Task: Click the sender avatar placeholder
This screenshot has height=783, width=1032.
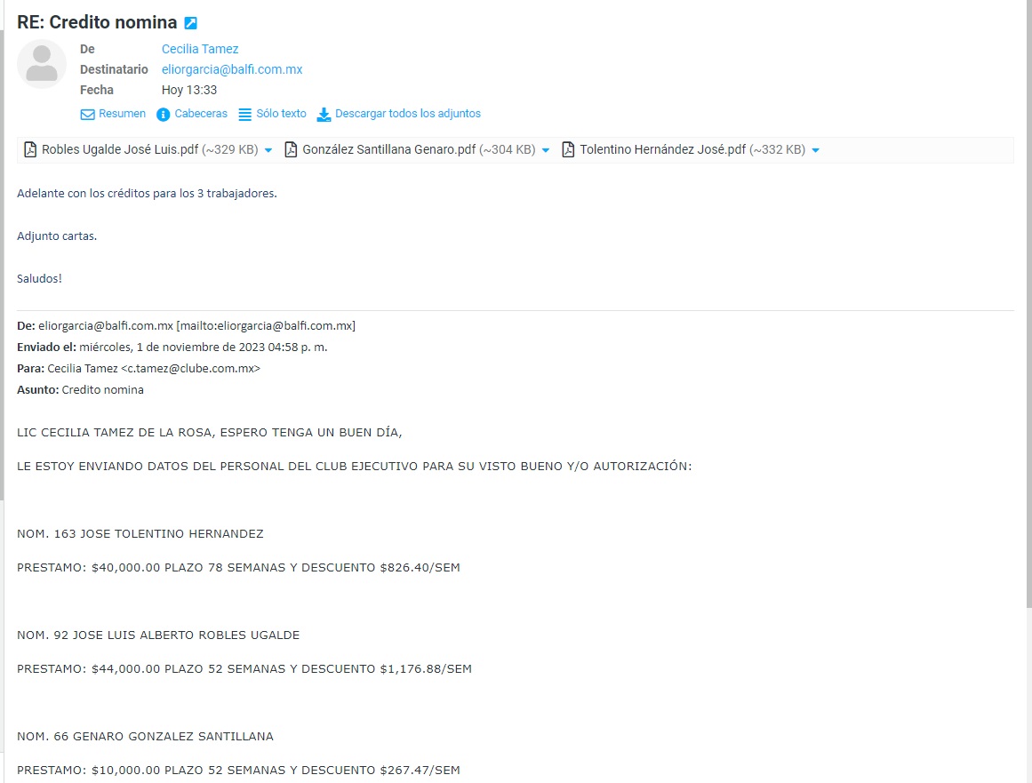Action: pyautogui.click(x=42, y=64)
